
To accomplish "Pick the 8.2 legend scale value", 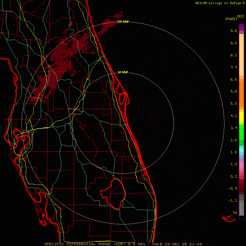I will click(234, 55).
